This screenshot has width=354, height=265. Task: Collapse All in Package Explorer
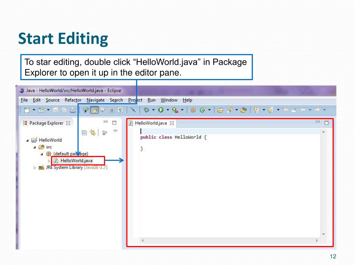pos(84,133)
